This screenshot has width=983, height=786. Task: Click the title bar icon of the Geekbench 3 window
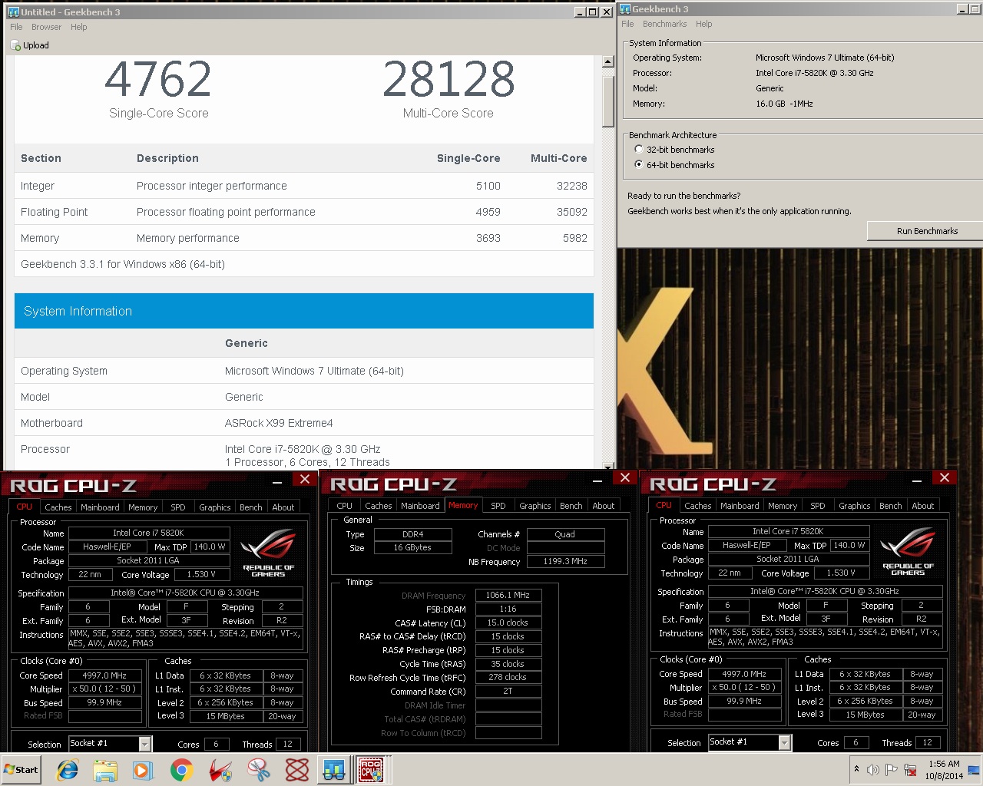point(625,8)
